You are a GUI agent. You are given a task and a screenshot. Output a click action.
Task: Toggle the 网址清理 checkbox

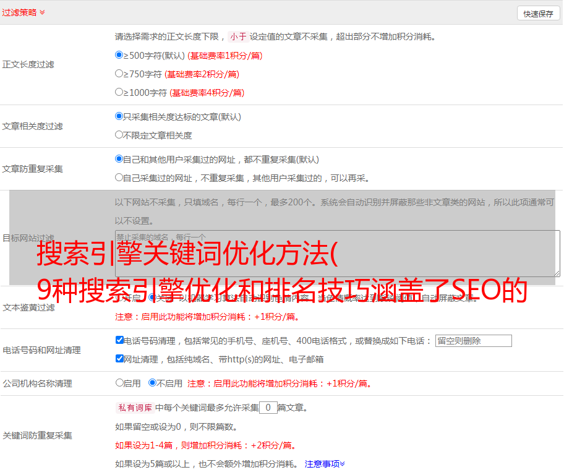(x=119, y=358)
